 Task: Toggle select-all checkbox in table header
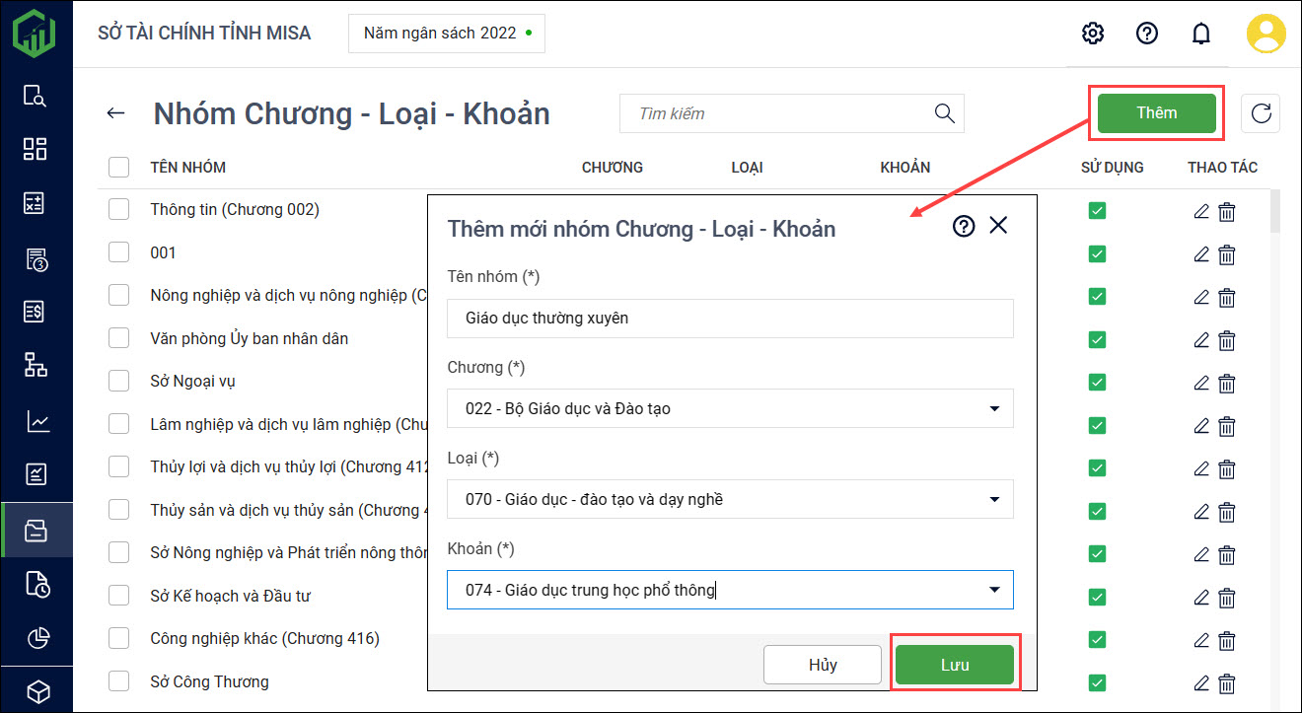tap(119, 167)
